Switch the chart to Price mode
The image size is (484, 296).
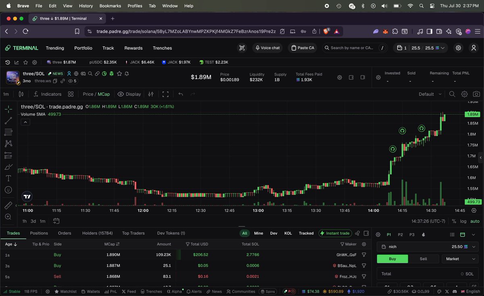[x=88, y=94]
